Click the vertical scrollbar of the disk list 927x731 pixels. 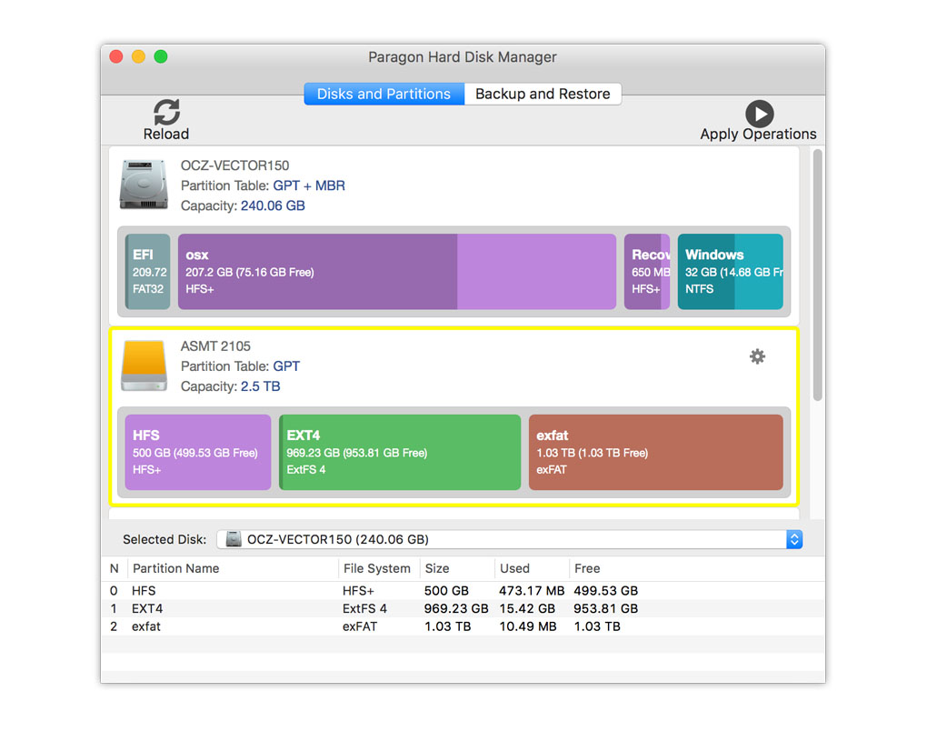(818, 275)
